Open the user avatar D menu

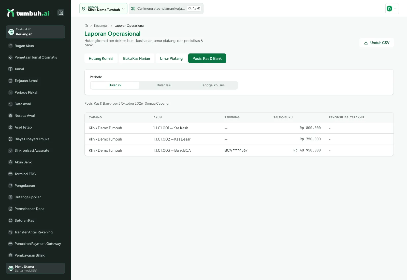click(x=392, y=9)
